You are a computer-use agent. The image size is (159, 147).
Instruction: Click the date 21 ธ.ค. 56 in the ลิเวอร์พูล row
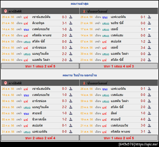tap(8, 23)
